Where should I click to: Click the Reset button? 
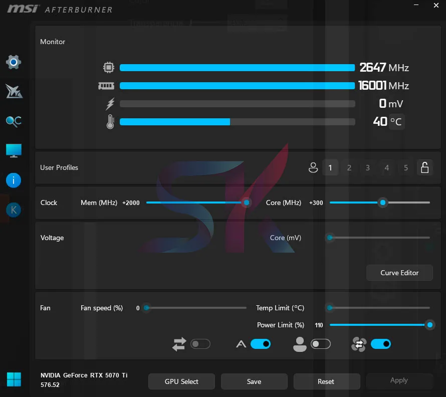click(x=327, y=381)
